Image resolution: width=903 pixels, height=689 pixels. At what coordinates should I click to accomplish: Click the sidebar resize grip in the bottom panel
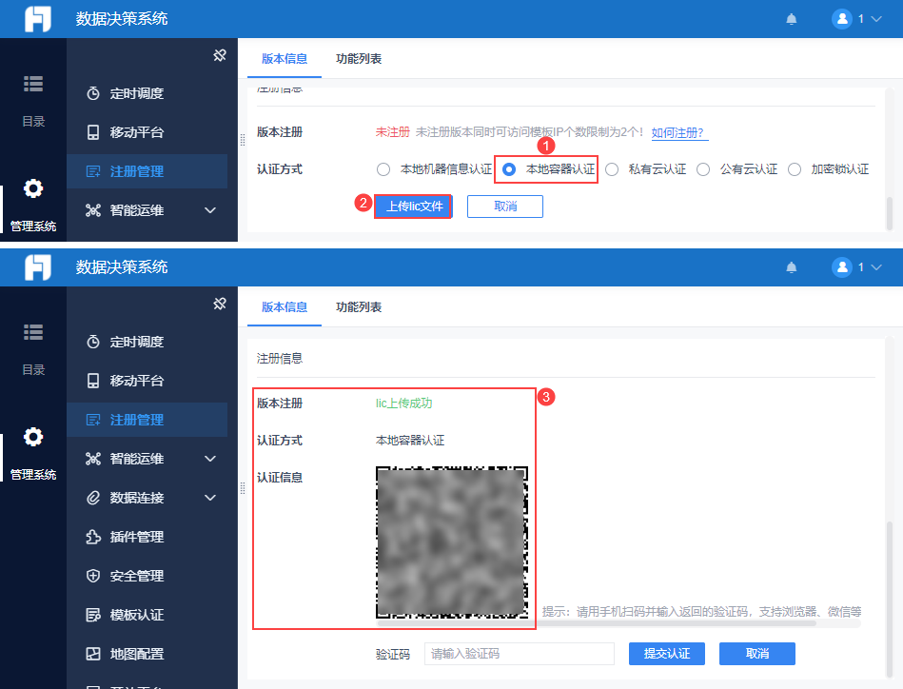(243, 488)
